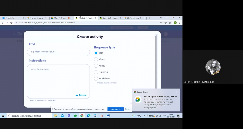Select the Worksheet response type

96,79
